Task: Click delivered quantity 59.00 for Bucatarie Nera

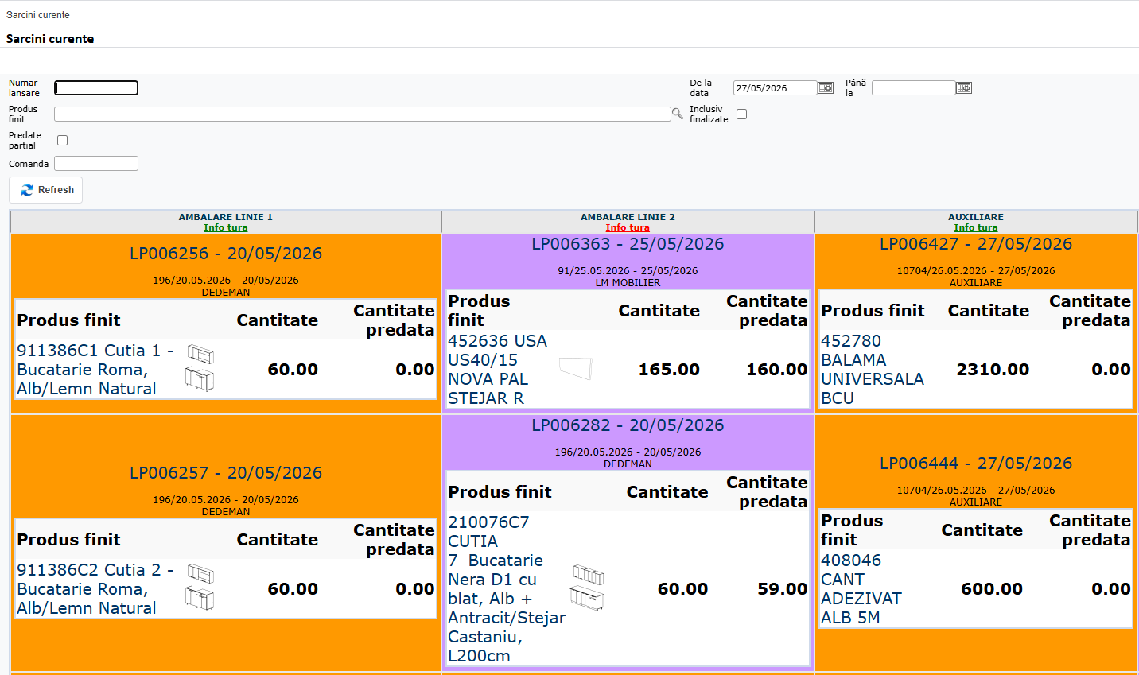Action: point(783,589)
